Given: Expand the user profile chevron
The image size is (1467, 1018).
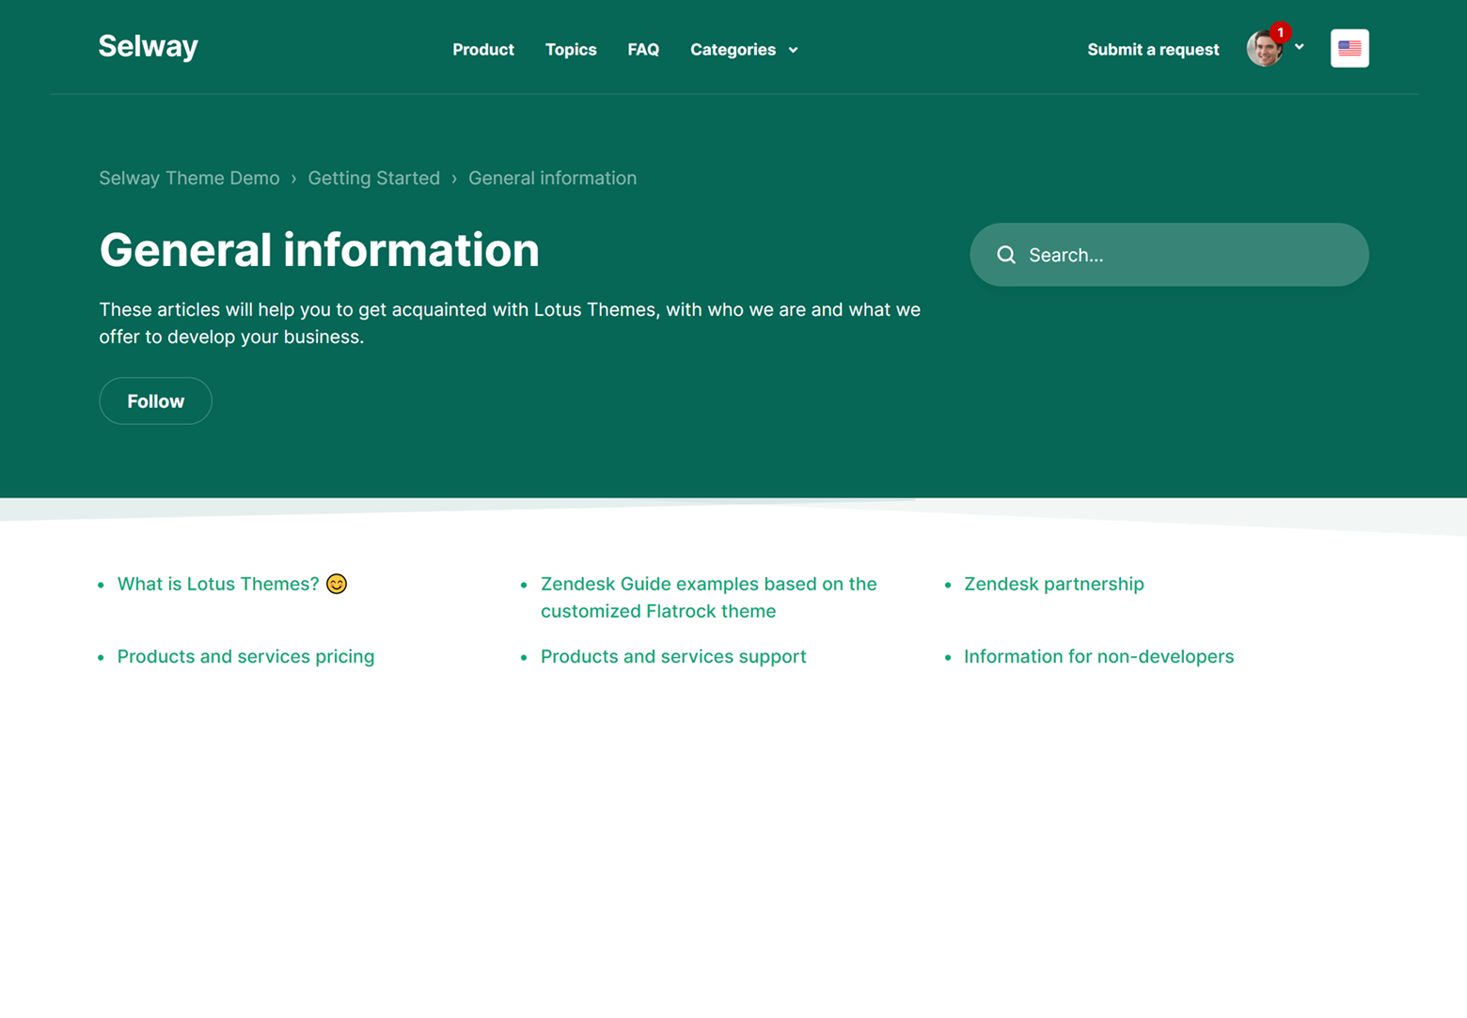Looking at the screenshot, I should [x=1300, y=47].
